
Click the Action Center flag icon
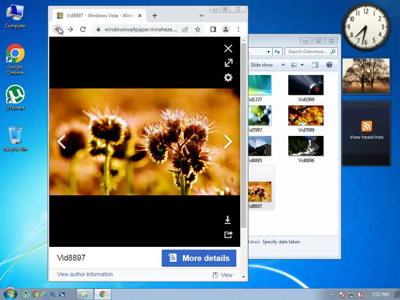click(341, 295)
